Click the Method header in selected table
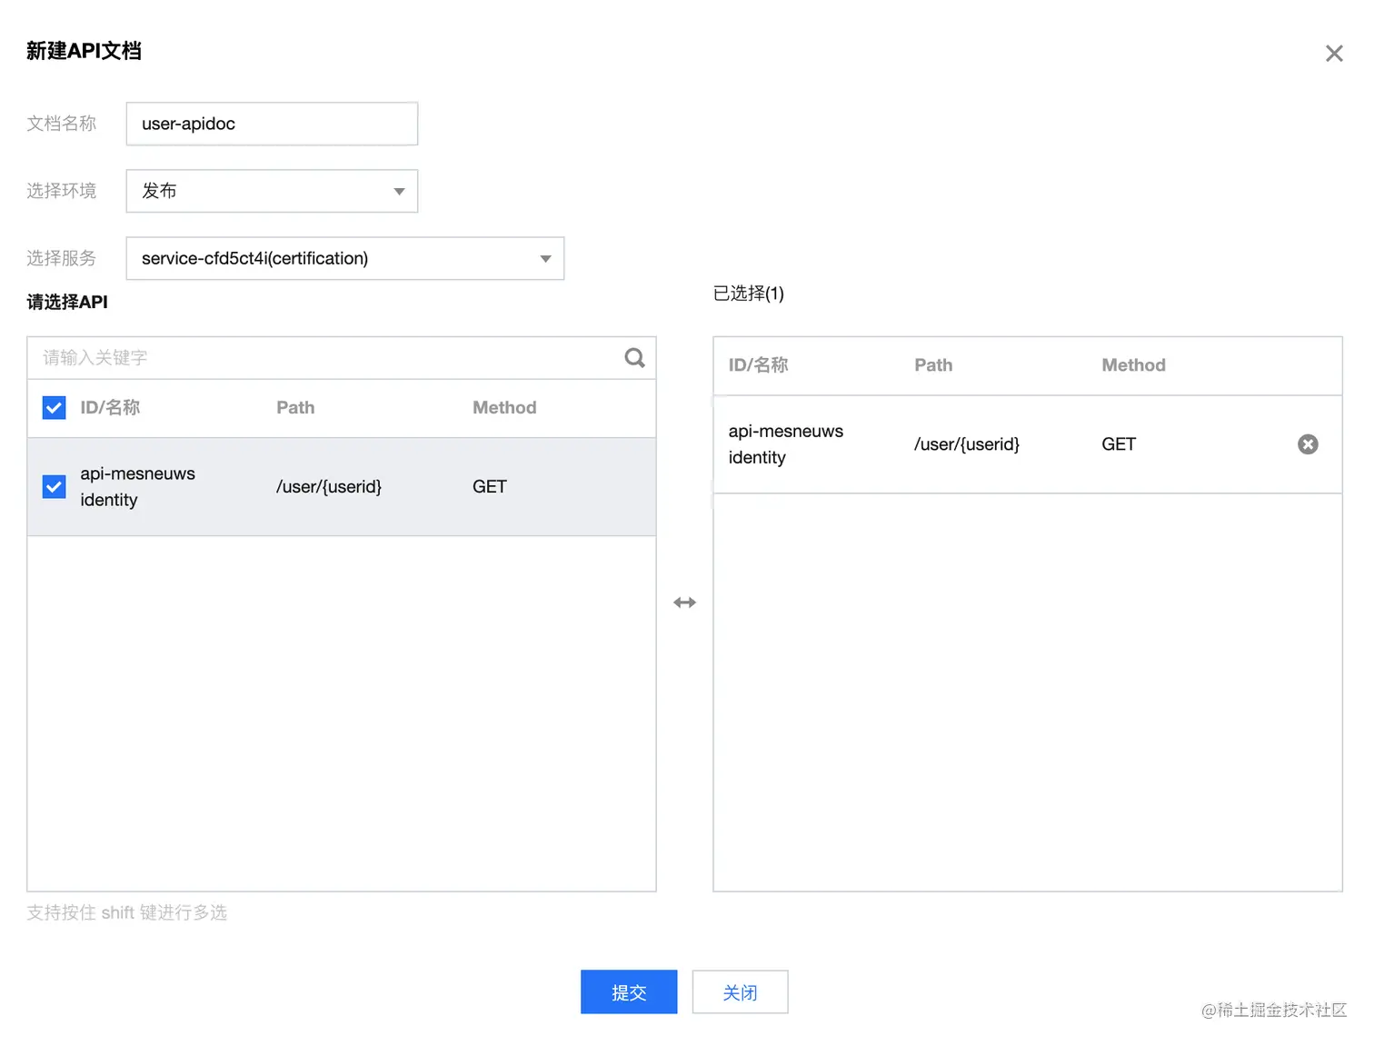The height and width of the screenshot is (1046, 1374). click(x=1133, y=365)
